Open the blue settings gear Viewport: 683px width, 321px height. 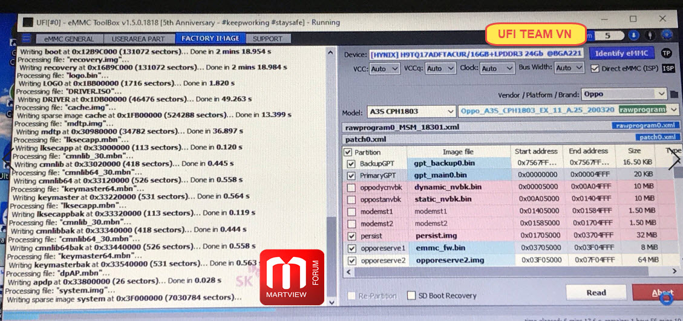click(667, 35)
